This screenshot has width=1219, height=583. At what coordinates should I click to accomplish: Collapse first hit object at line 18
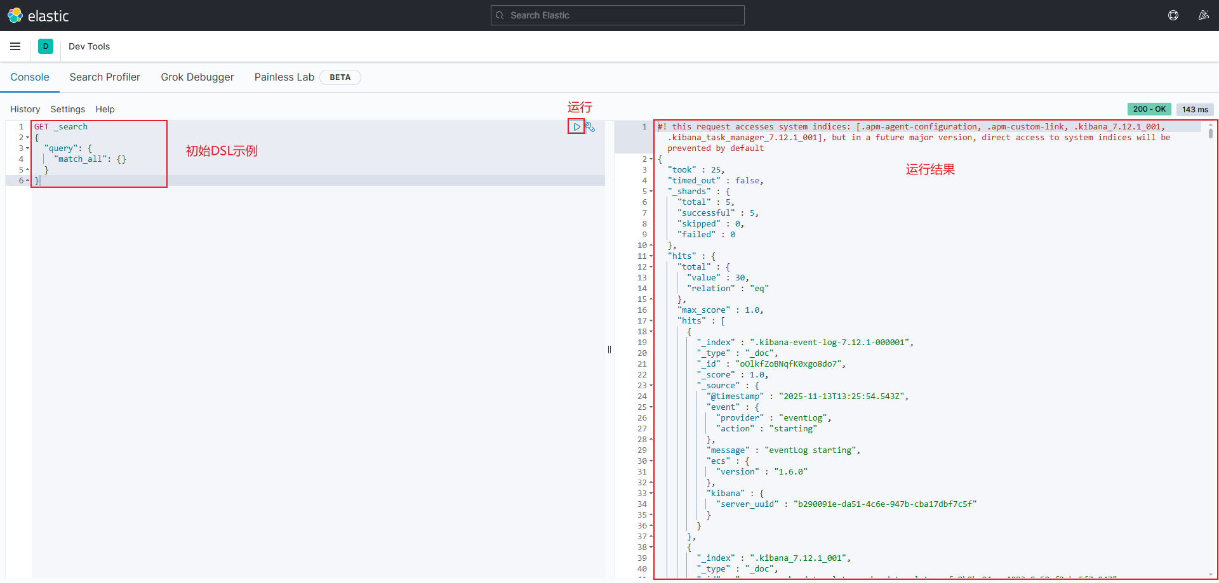[651, 332]
